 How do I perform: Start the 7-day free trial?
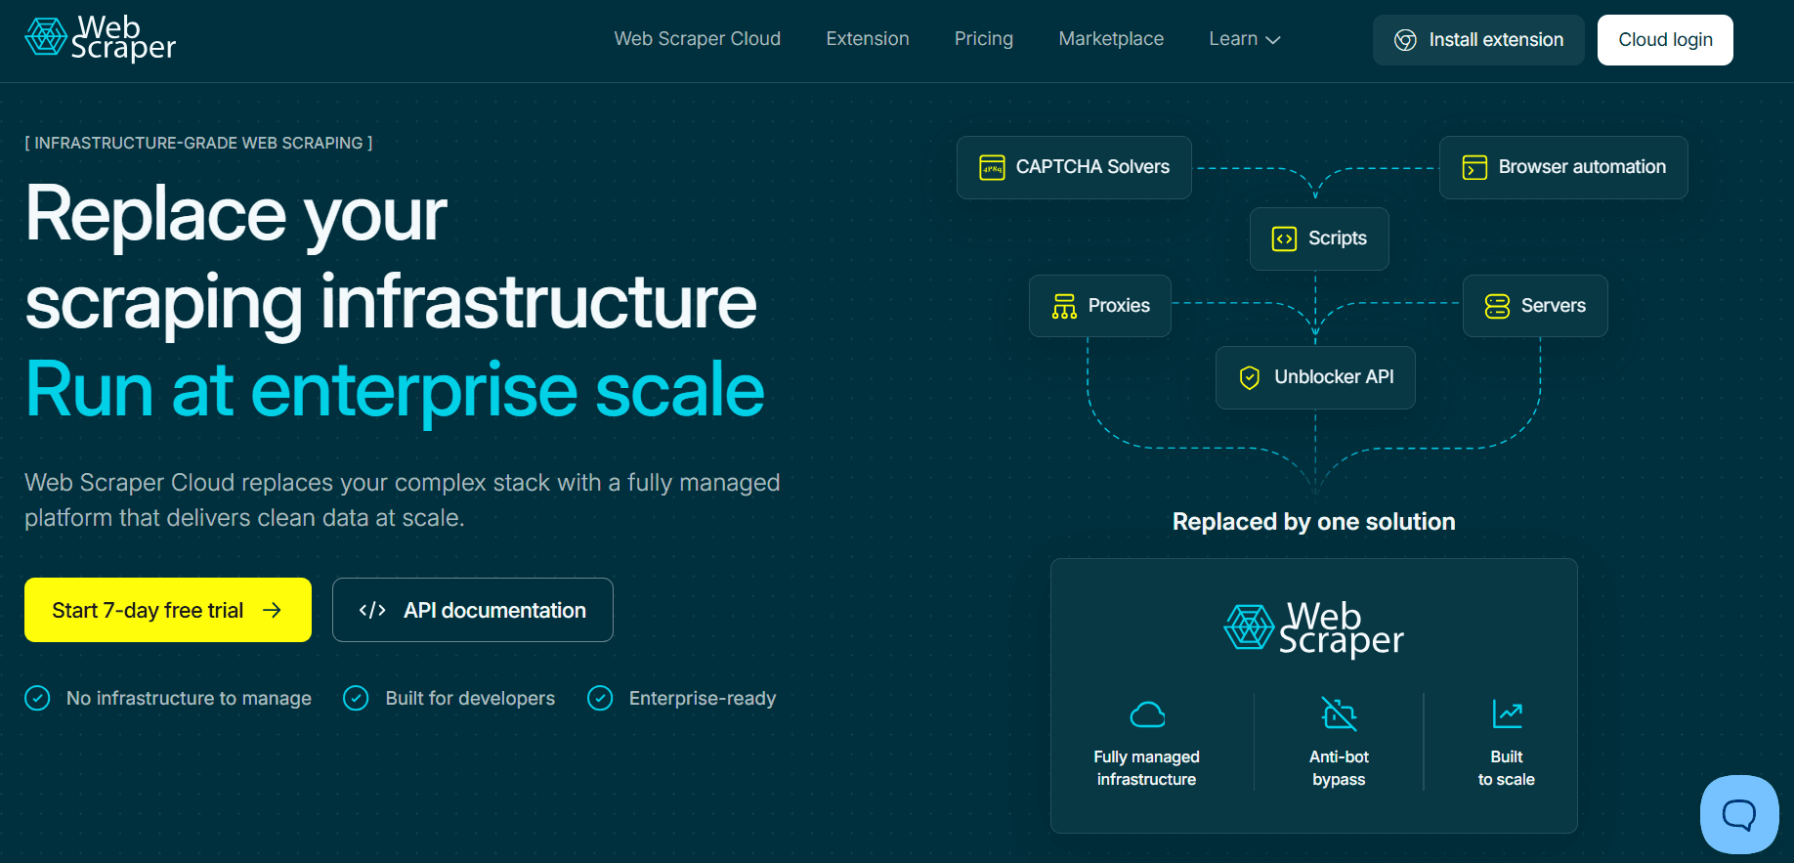tap(168, 610)
